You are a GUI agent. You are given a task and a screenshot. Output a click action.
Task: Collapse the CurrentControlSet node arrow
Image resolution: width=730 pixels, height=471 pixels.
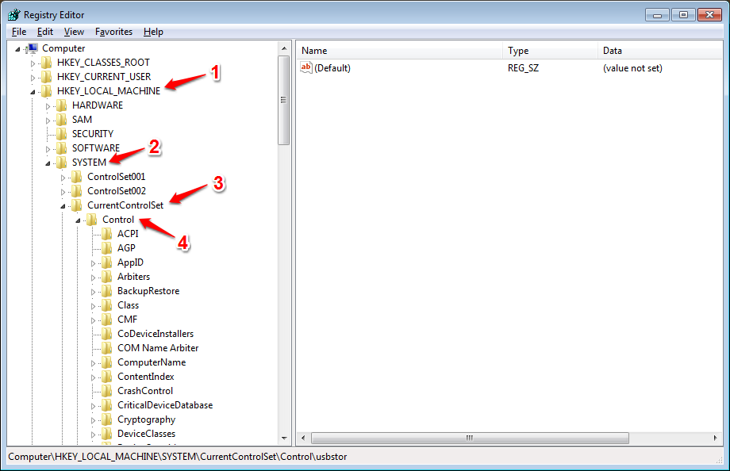pos(63,206)
